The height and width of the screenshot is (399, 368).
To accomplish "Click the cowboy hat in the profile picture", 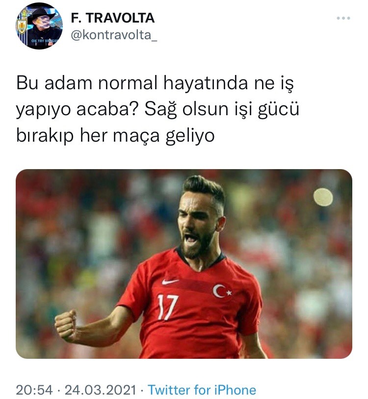I will click(42, 14).
